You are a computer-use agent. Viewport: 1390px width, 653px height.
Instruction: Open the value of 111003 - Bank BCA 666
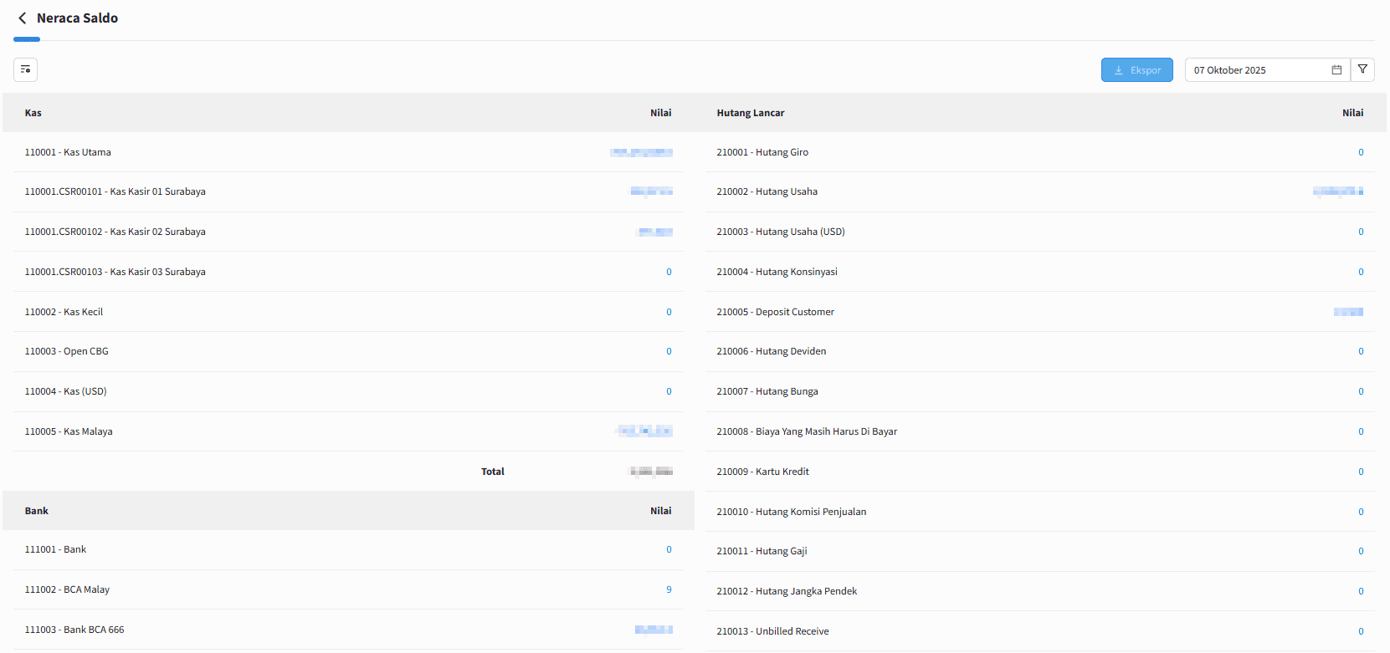pyautogui.click(x=654, y=630)
